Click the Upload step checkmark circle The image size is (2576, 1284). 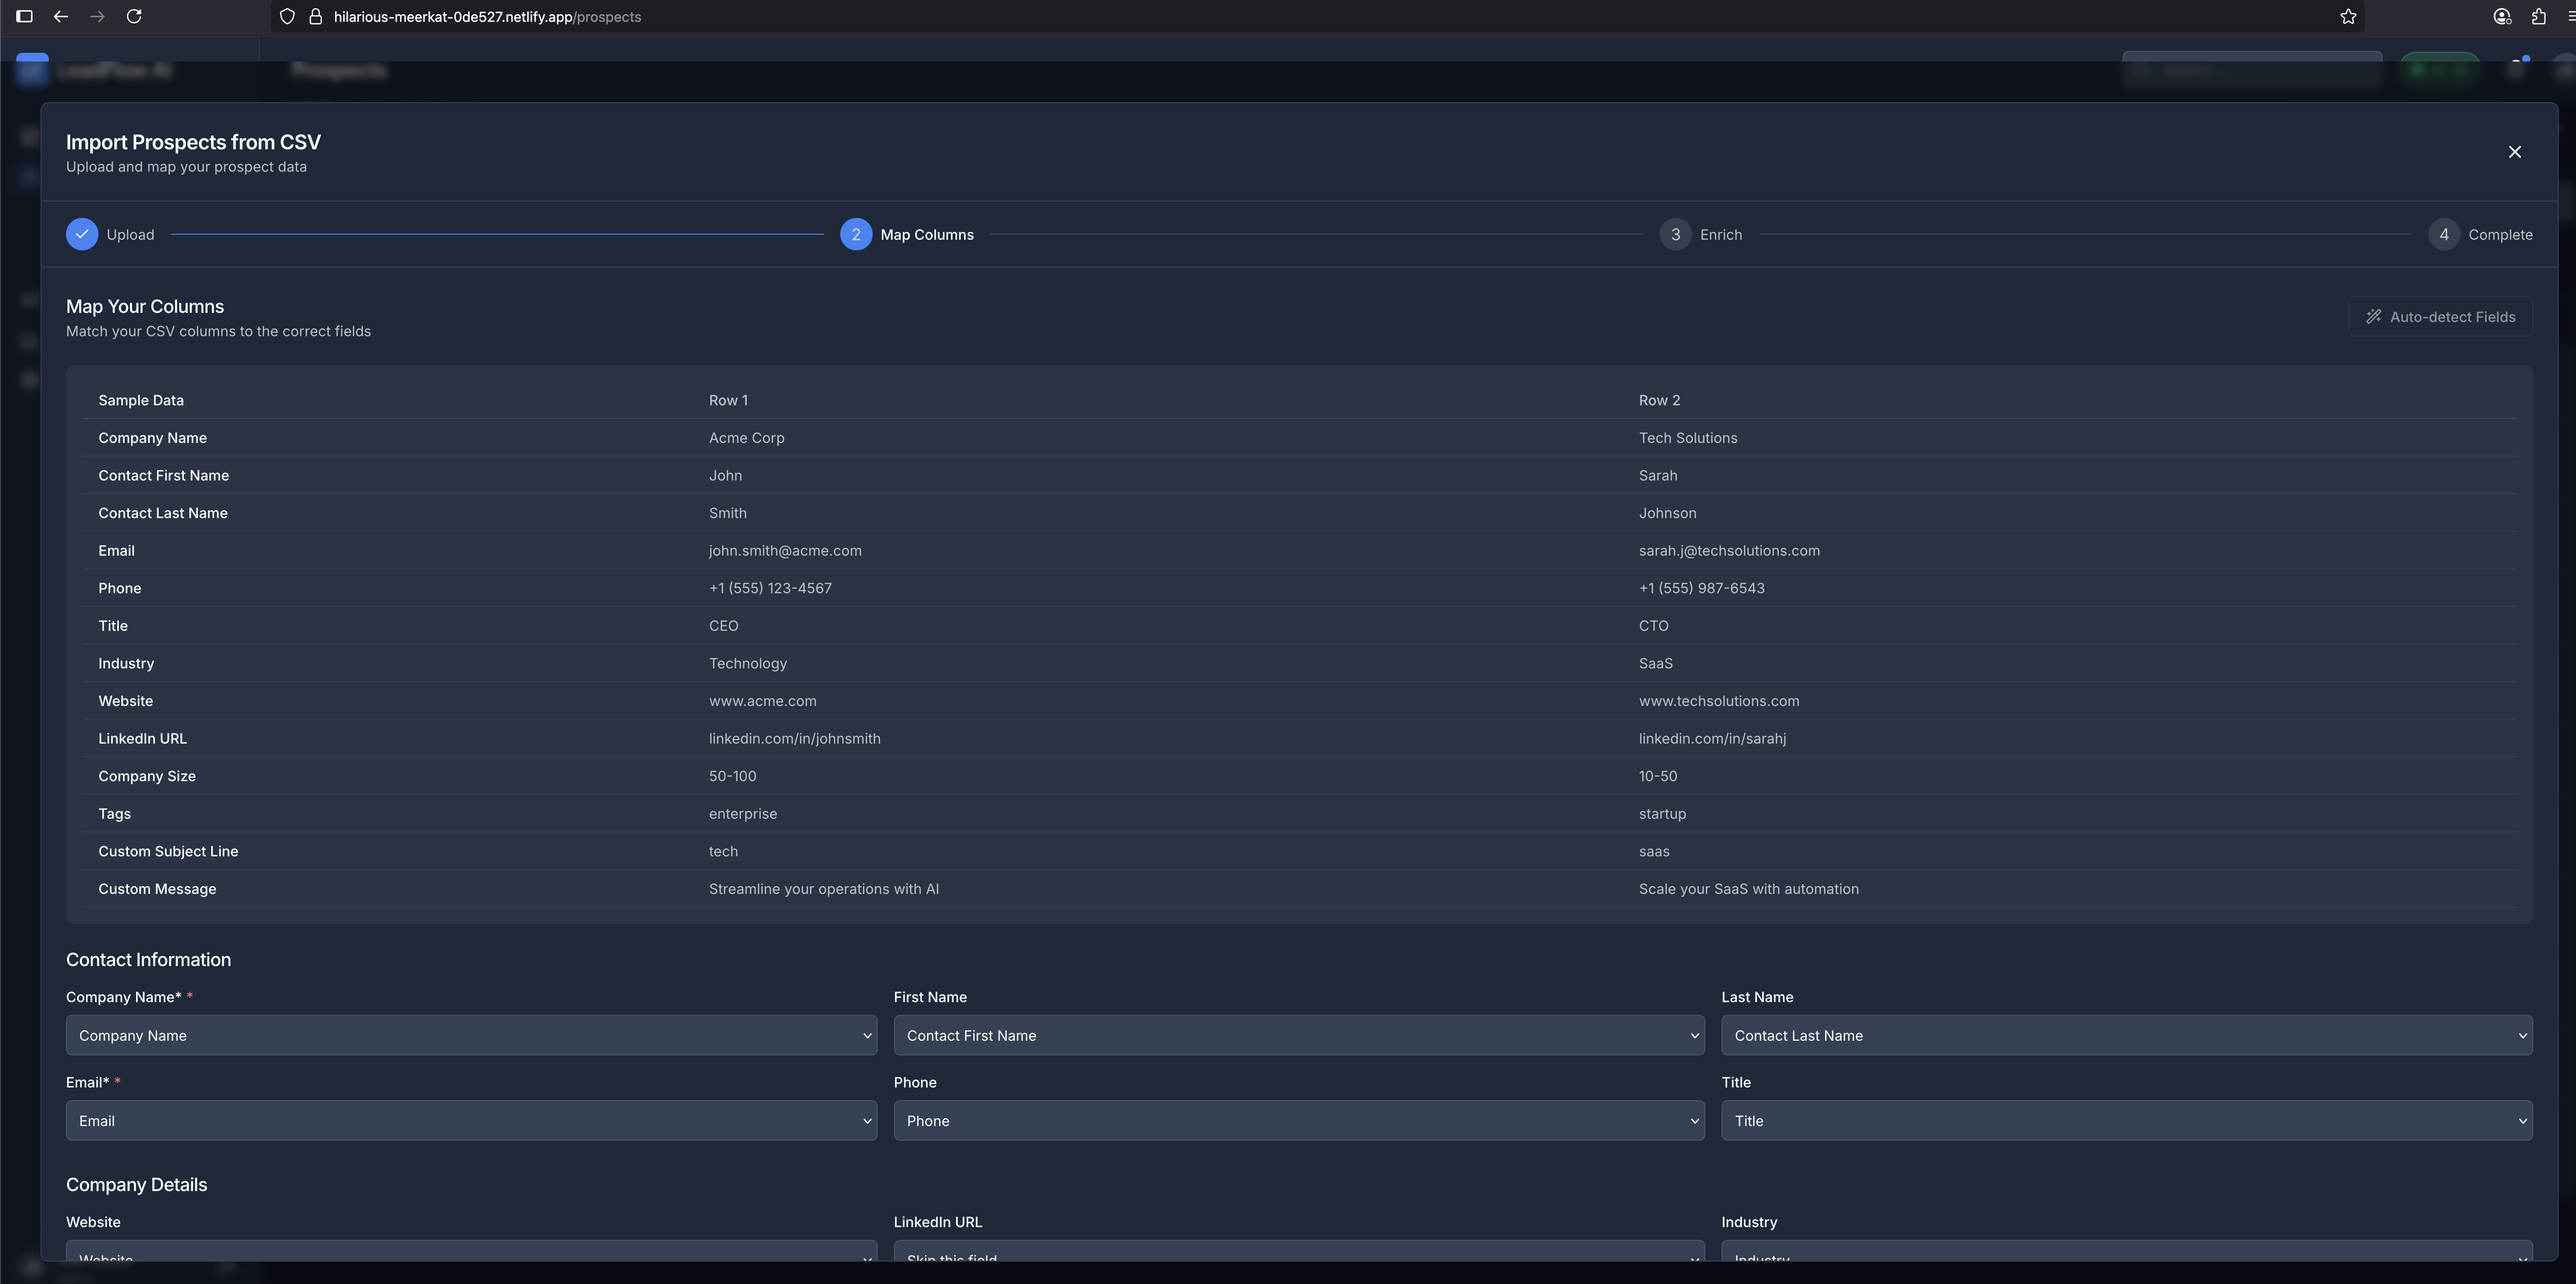coord(82,234)
